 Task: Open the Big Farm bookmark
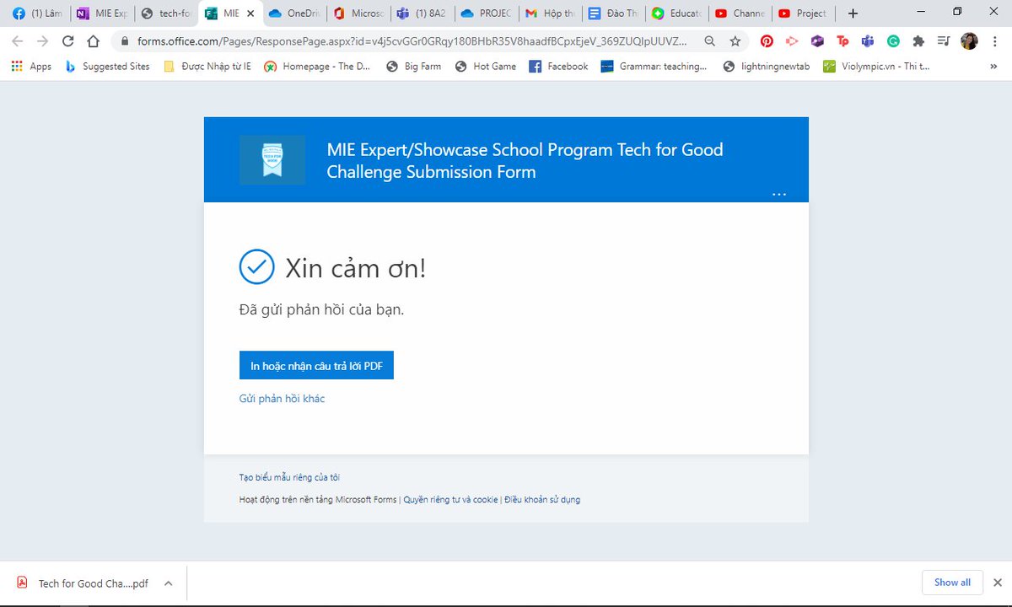413,66
